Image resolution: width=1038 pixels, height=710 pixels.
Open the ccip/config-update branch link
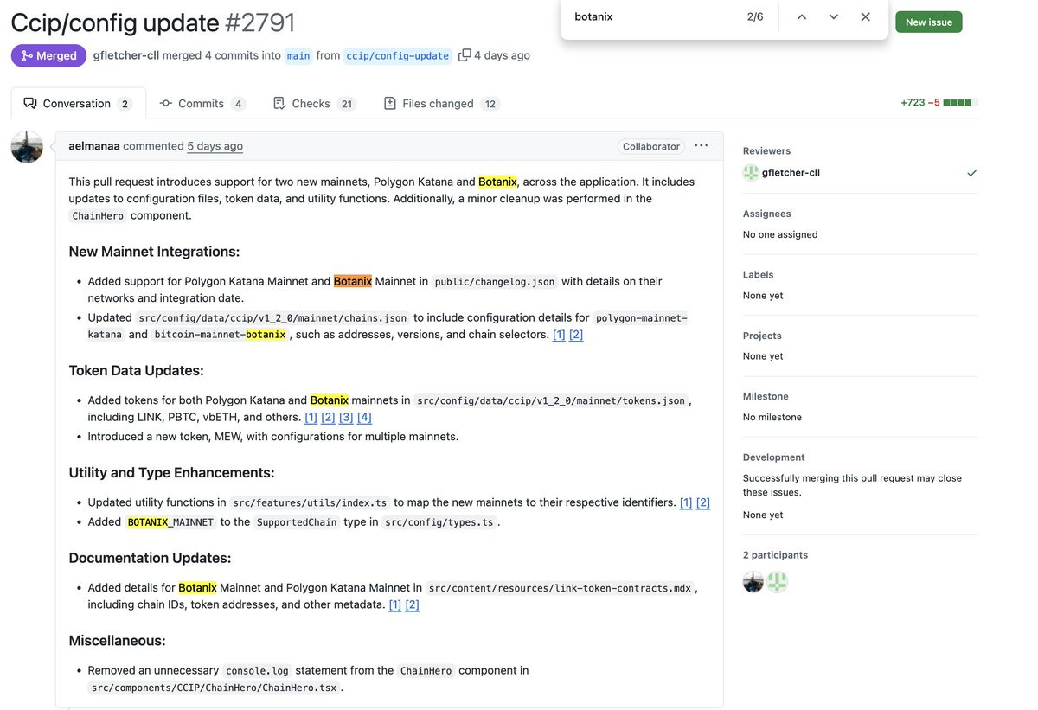click(x=398, y=55)
